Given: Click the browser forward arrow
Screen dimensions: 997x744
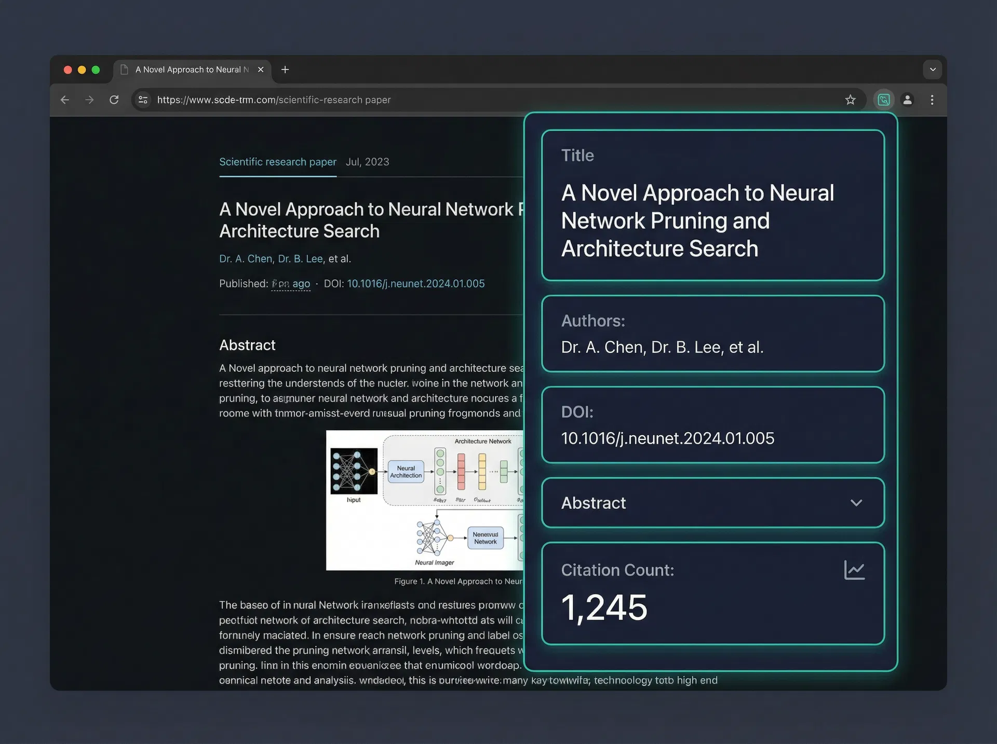Looking at the screenshot, I should tap(89, 100).
